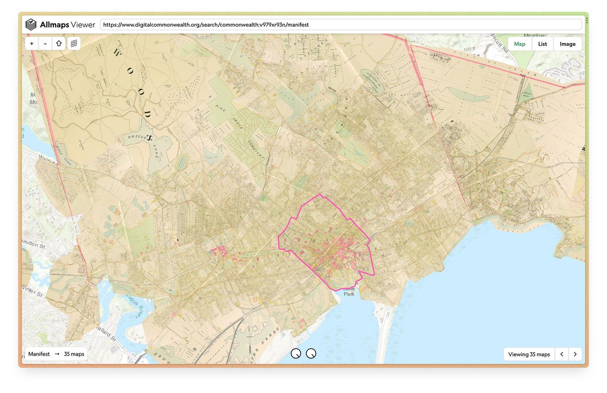Click the right rotation dial control
Image resolution: width=607 pixels, height=393 pixels.
point(311,354)
